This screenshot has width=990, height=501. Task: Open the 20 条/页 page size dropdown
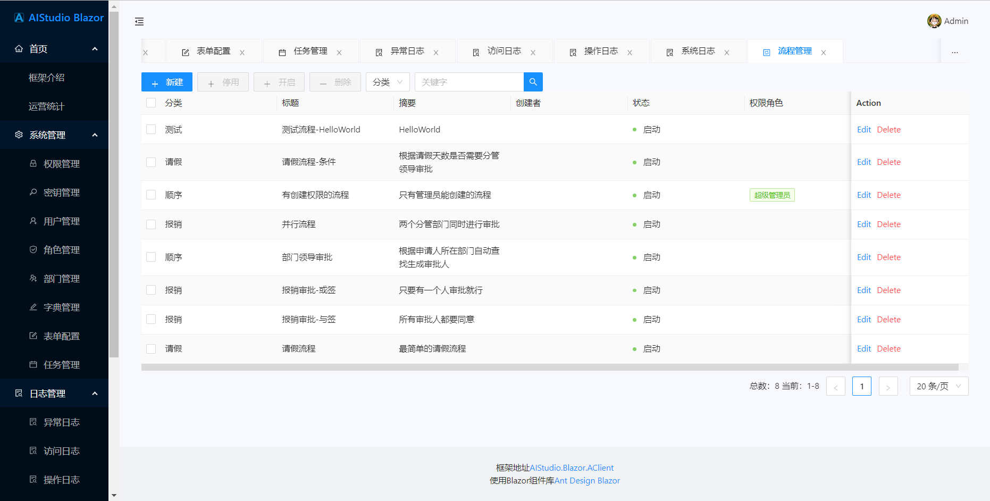(938, 386)
